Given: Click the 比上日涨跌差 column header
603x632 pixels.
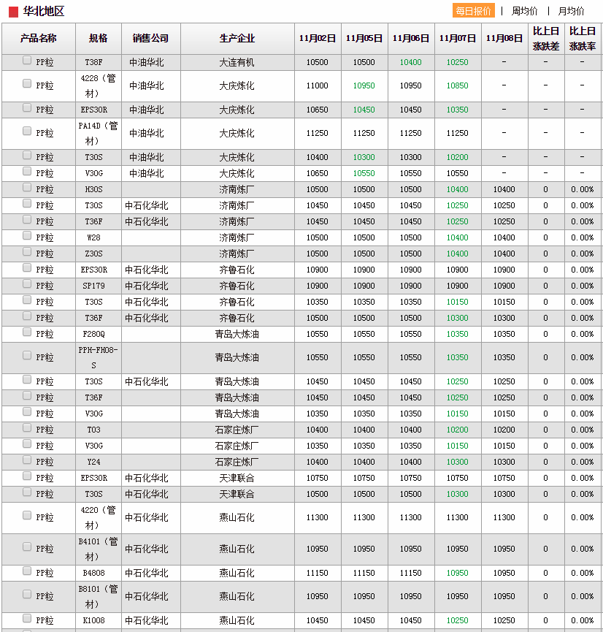Looking at the screenshot, I should tap(546, 38).
